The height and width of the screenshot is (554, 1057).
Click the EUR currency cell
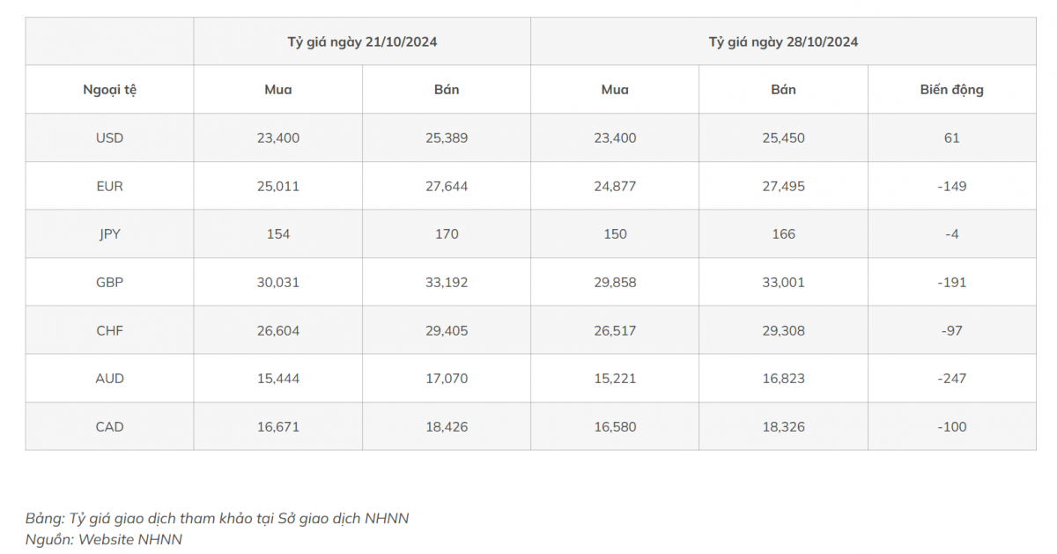(109, 186)
